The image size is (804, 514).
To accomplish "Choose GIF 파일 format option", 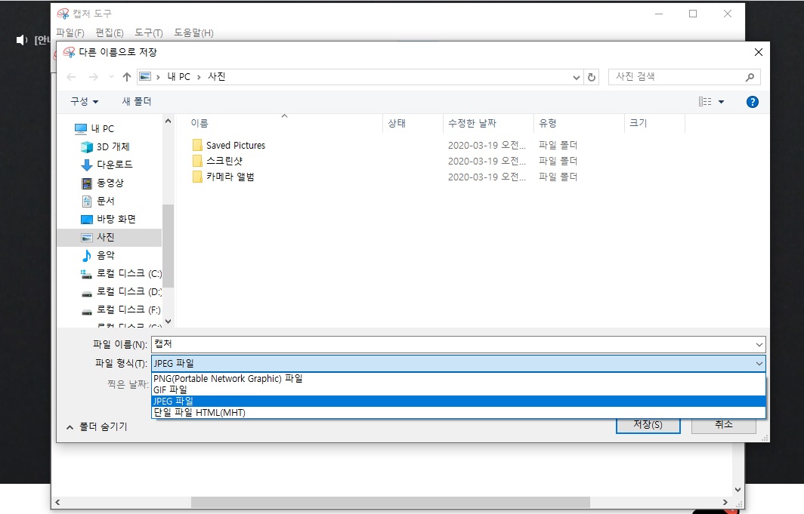I will click(x=459, y=389).
